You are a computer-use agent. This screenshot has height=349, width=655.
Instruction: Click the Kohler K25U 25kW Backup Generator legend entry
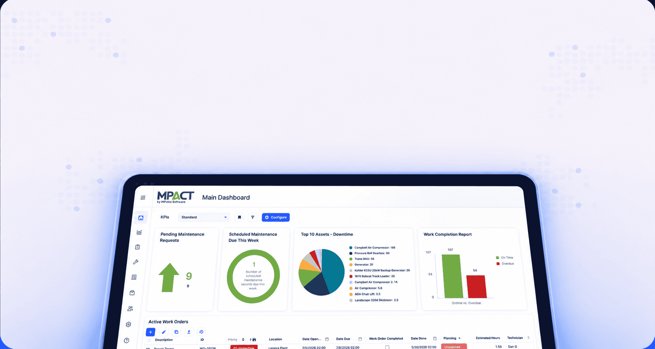(x=380, y=271)
